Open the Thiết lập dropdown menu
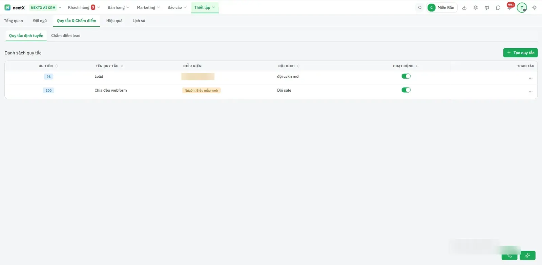542x265 pixels. [x=205, y=7]
